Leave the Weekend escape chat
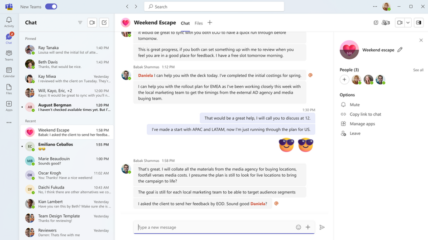 [x=355, y=133]
